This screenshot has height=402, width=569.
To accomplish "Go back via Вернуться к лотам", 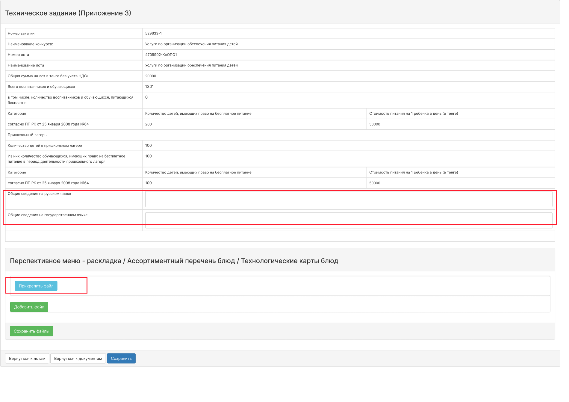I will [x=27, y=359].
